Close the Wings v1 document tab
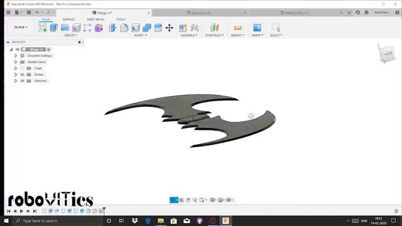The image size is (402, 226). (148, 13)
